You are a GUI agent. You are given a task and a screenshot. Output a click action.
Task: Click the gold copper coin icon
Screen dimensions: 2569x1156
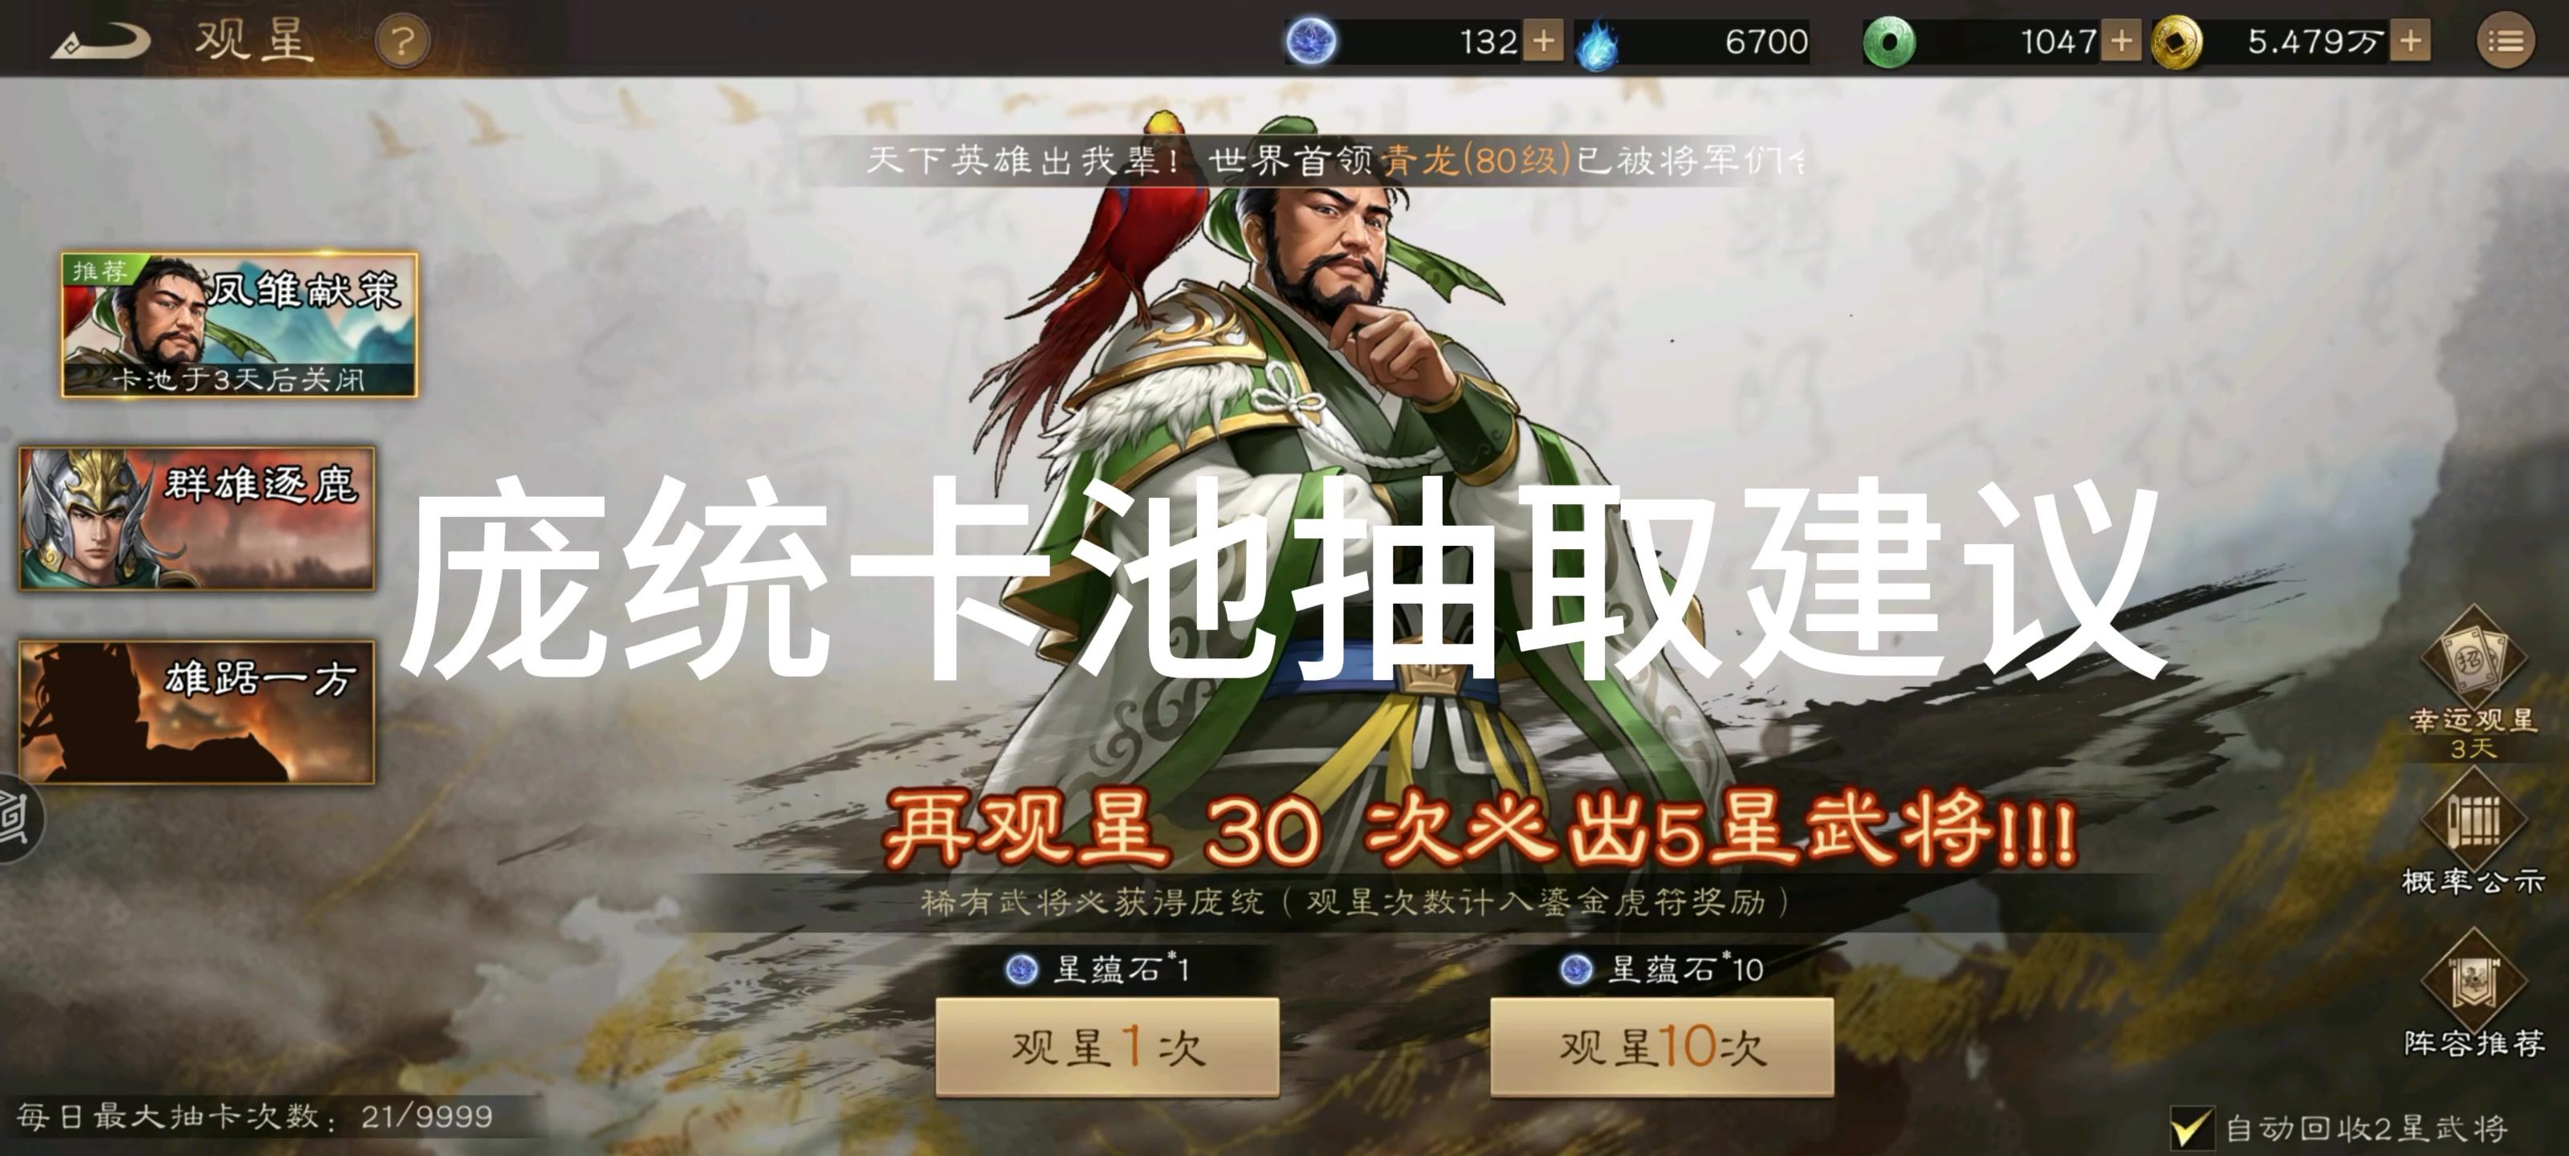2176,43
